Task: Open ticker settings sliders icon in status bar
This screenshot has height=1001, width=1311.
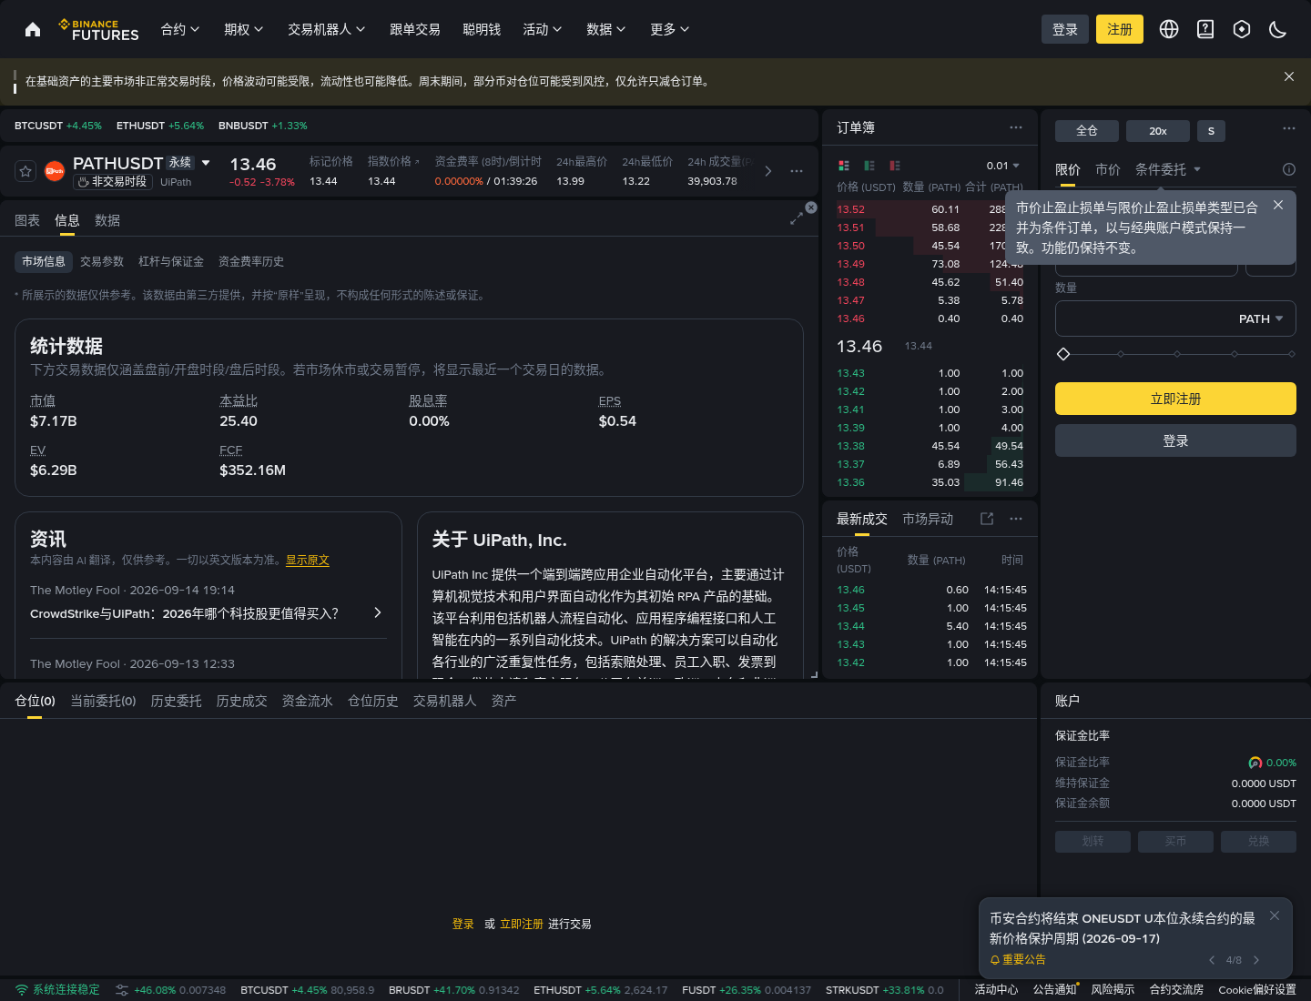Action: (121, 990)
